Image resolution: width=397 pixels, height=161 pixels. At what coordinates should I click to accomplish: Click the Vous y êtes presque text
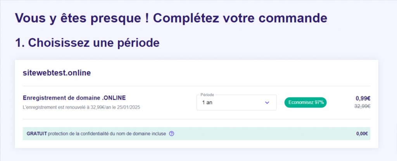(81, 18)
